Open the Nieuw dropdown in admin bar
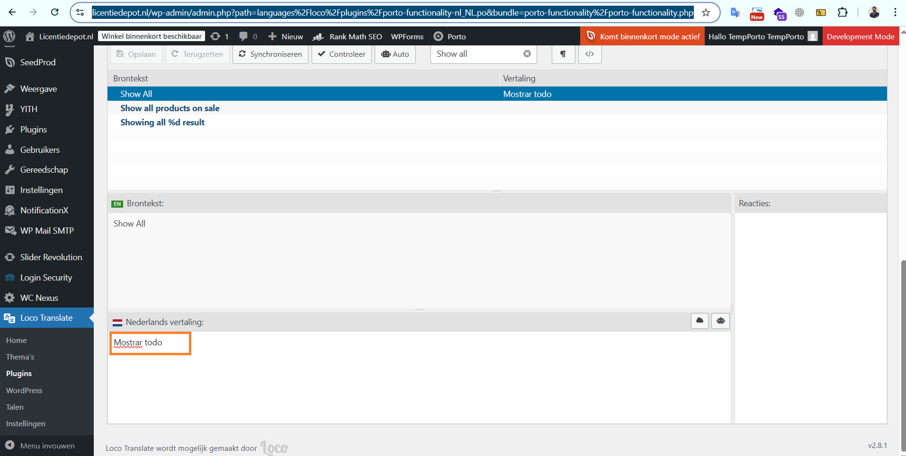906x456 pixels. tap(286, 36)
